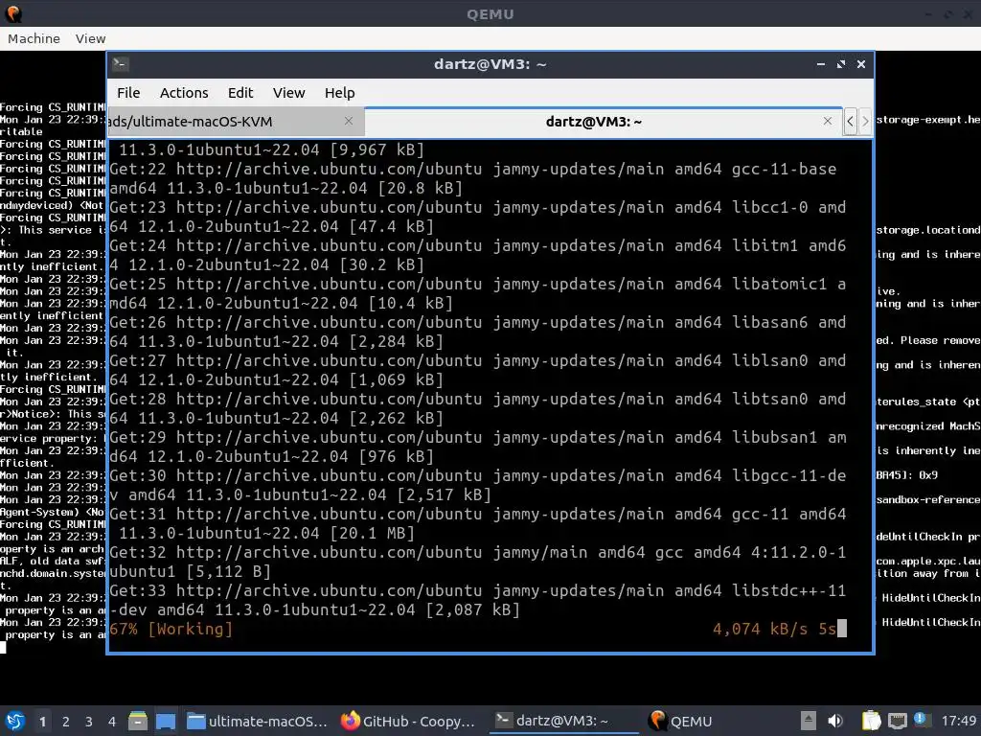The width and height of the screenshot is (981, 736).
Task: Click the Get:24 libitm1 line in the terminal
Action: [x=478, y=255]
